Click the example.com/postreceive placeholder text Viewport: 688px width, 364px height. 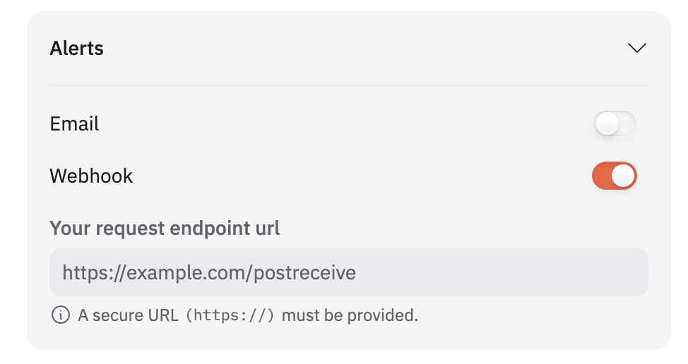point(242,272)
